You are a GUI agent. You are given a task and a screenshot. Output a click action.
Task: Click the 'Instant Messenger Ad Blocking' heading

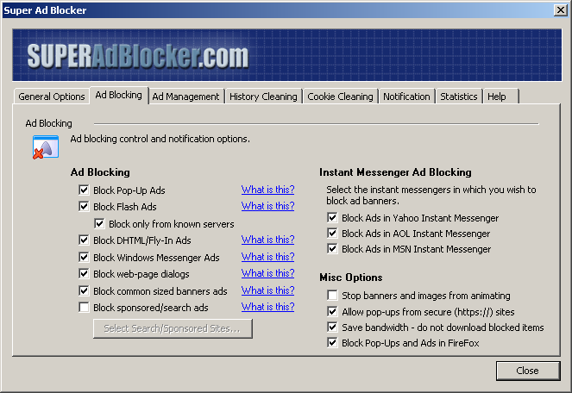click(395, 172)
